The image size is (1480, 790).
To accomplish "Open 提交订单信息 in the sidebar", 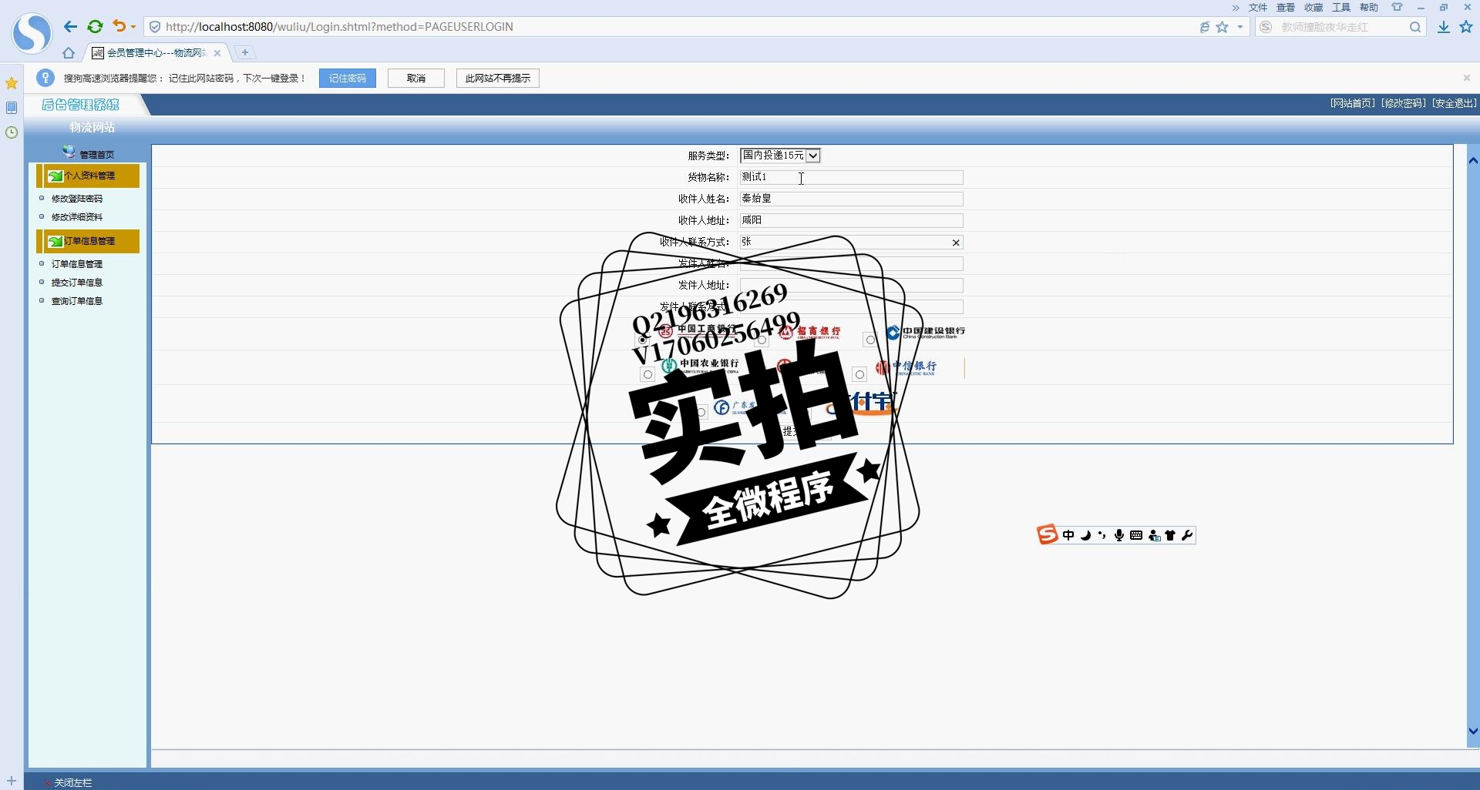I will tap(77, 283).
